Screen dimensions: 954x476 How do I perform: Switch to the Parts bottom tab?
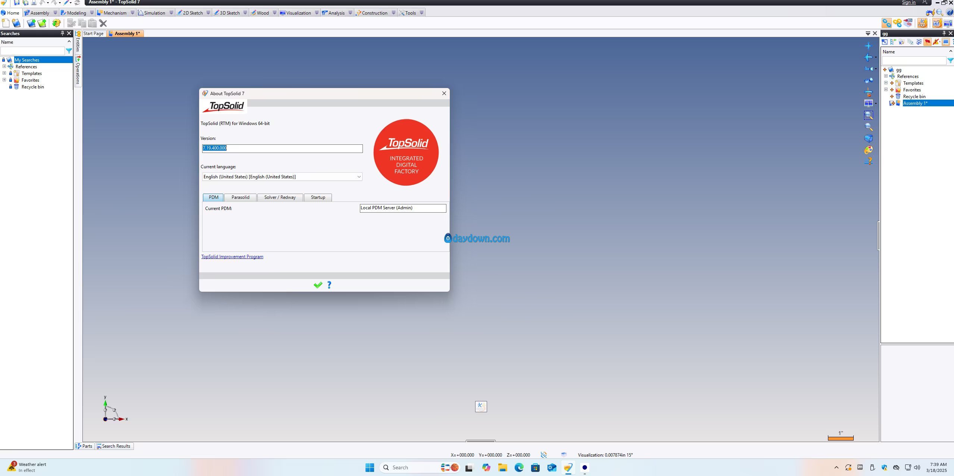click(84, 446)
